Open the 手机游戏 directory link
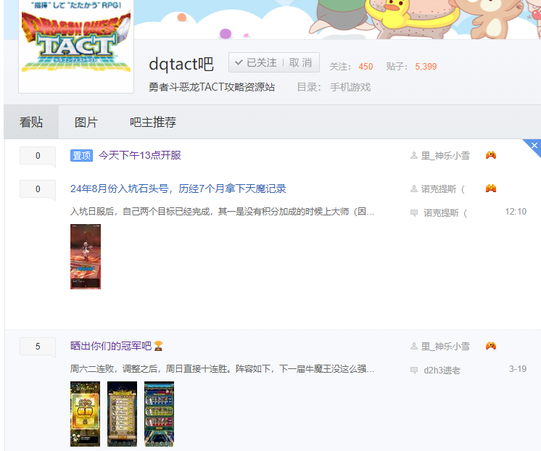 [350, 87]
